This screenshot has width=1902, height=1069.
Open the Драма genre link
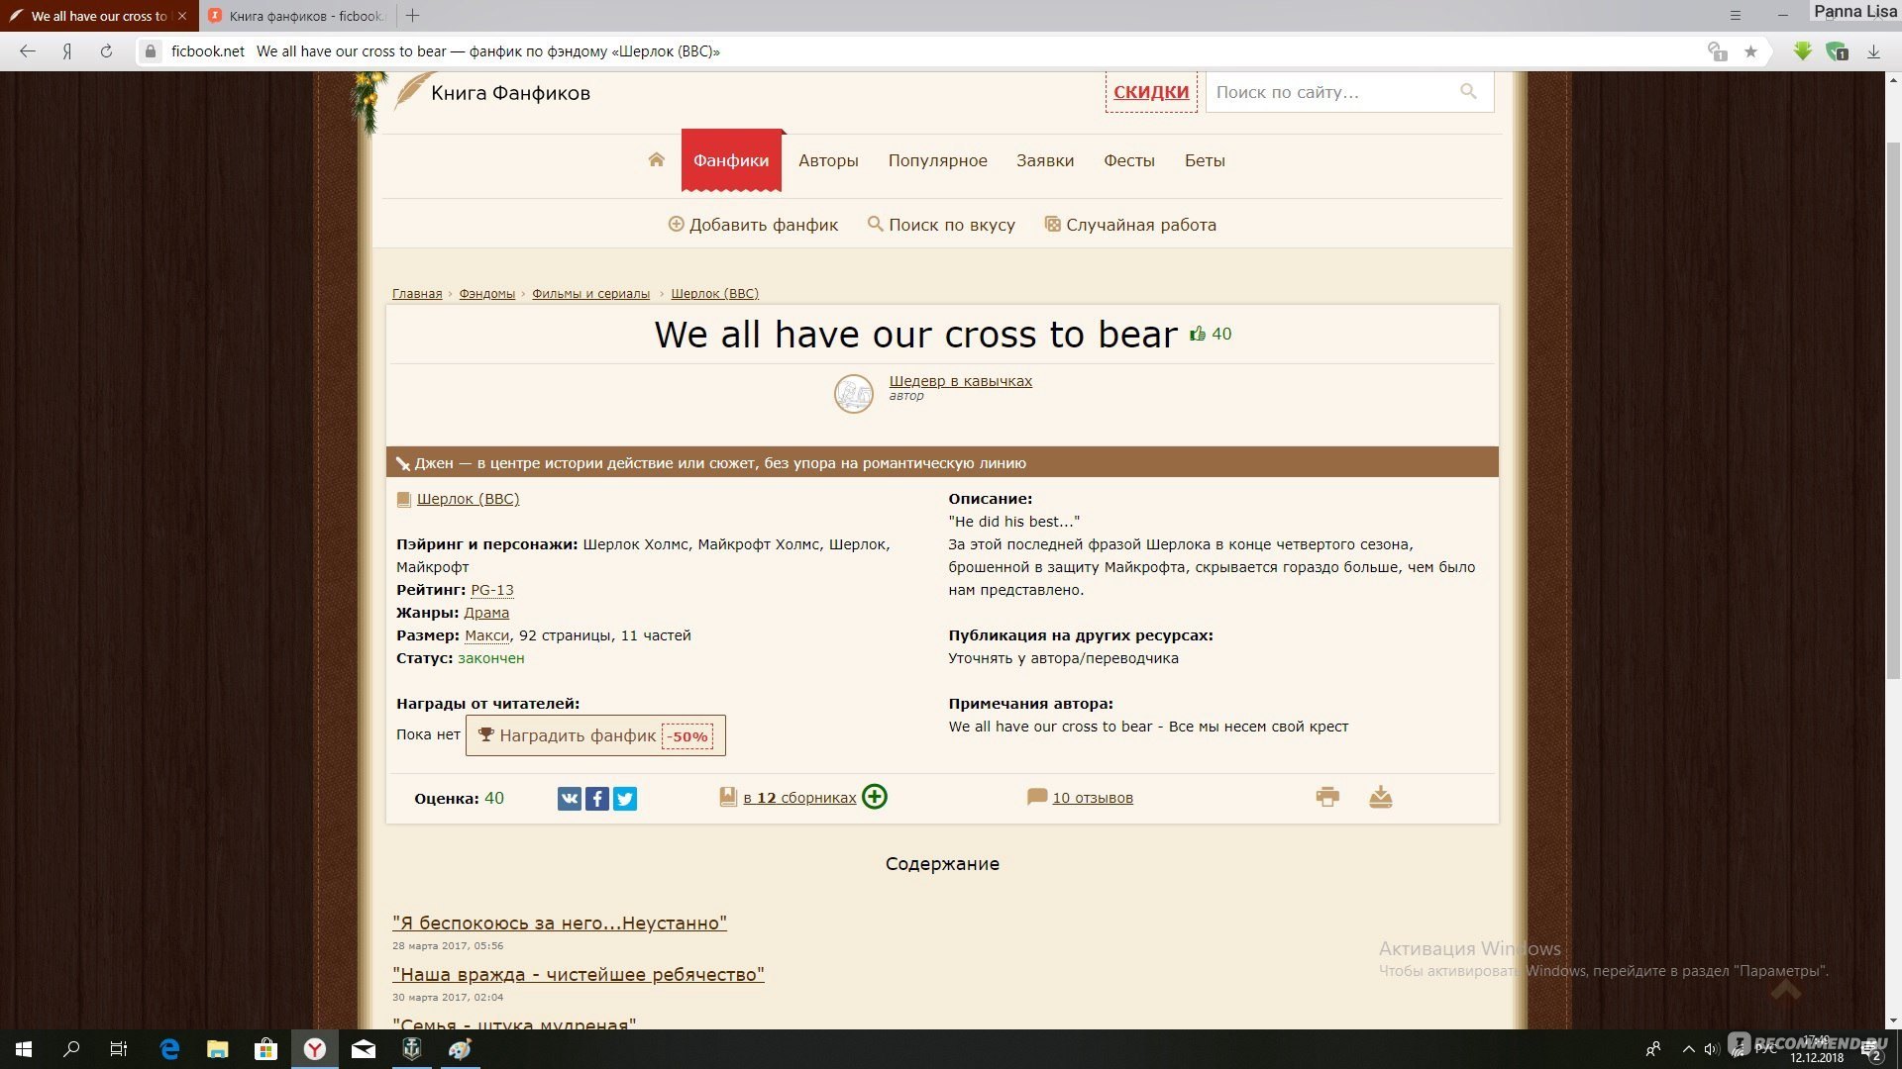(x=486, y=612)
